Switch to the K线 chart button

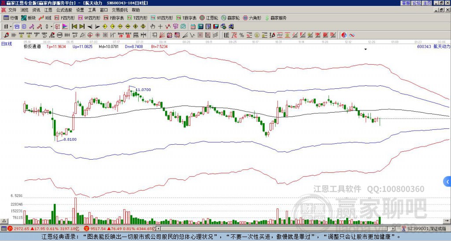coord(45,18)
